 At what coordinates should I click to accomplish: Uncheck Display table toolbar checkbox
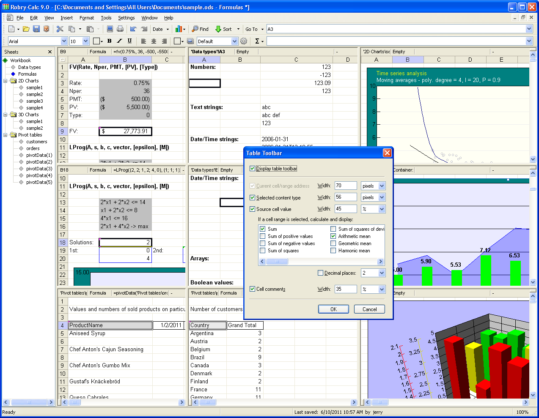pyautogui.click(x=253, y=169)
